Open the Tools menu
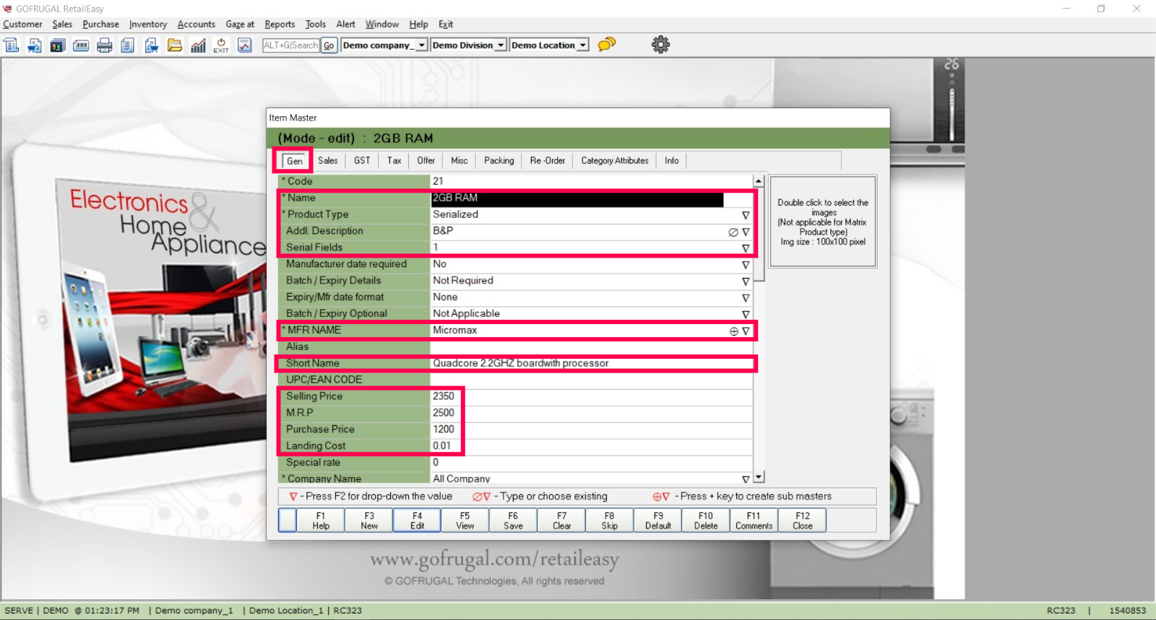This screenshot has width=1156, height=620. [x=316, y=25]
